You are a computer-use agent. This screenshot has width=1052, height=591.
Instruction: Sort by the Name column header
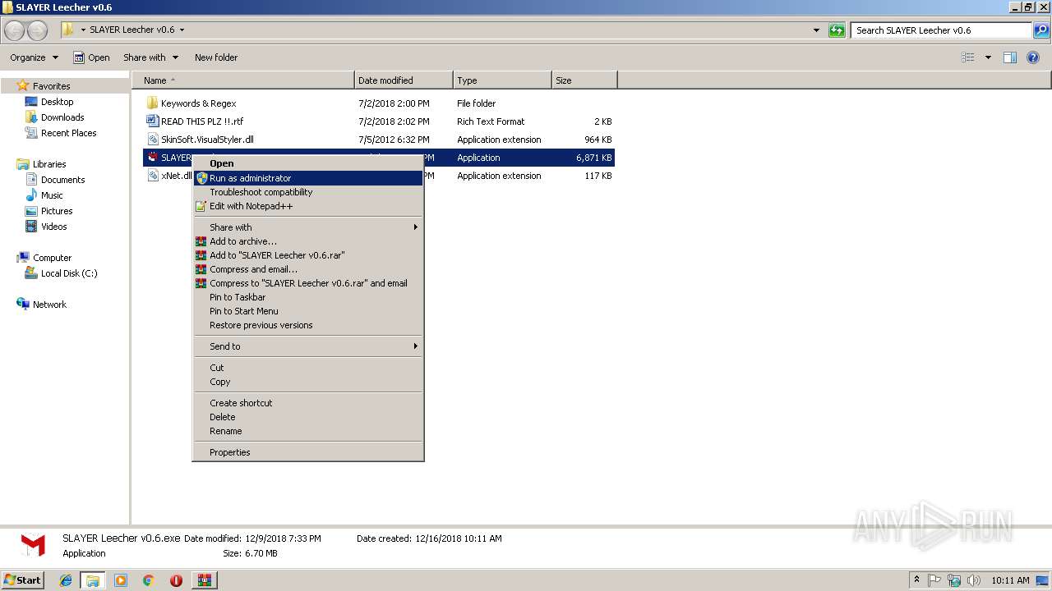pyautogui.click(x=243, y=80)
